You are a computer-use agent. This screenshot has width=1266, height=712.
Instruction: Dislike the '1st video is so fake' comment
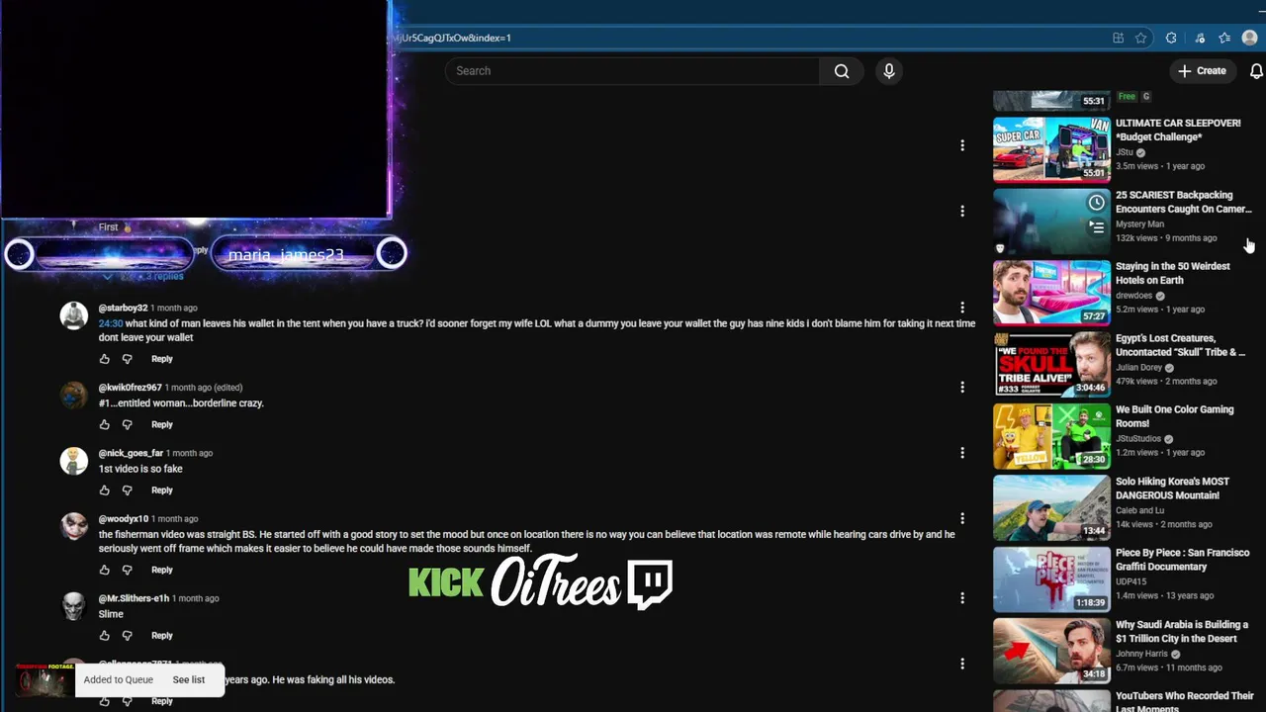point(127,490)
